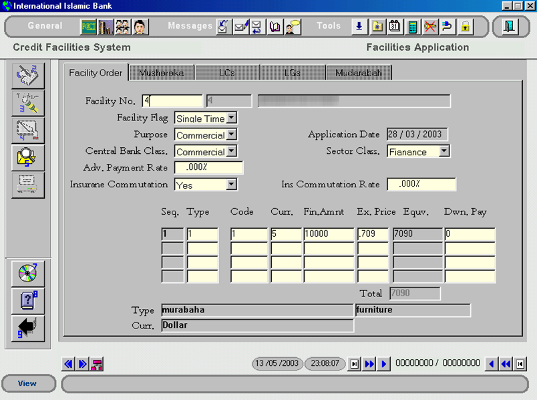Screen dimensions: 537x400
Task: Expand the Facility Flag dropdown
Action: (231, 118)
